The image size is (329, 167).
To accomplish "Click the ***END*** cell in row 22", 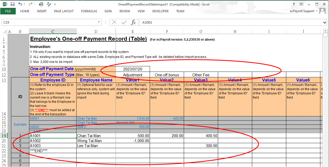I will (x=53, y=151).
